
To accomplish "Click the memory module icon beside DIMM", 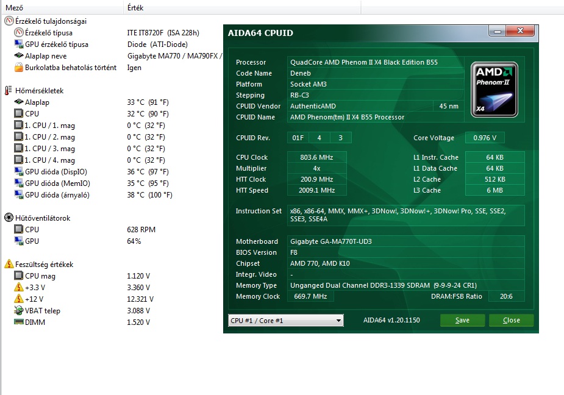I will click(18, 322).
